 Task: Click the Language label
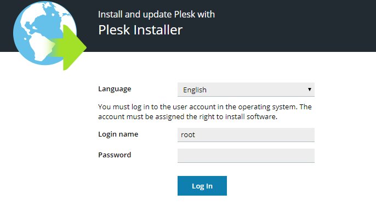click(115, 89)
